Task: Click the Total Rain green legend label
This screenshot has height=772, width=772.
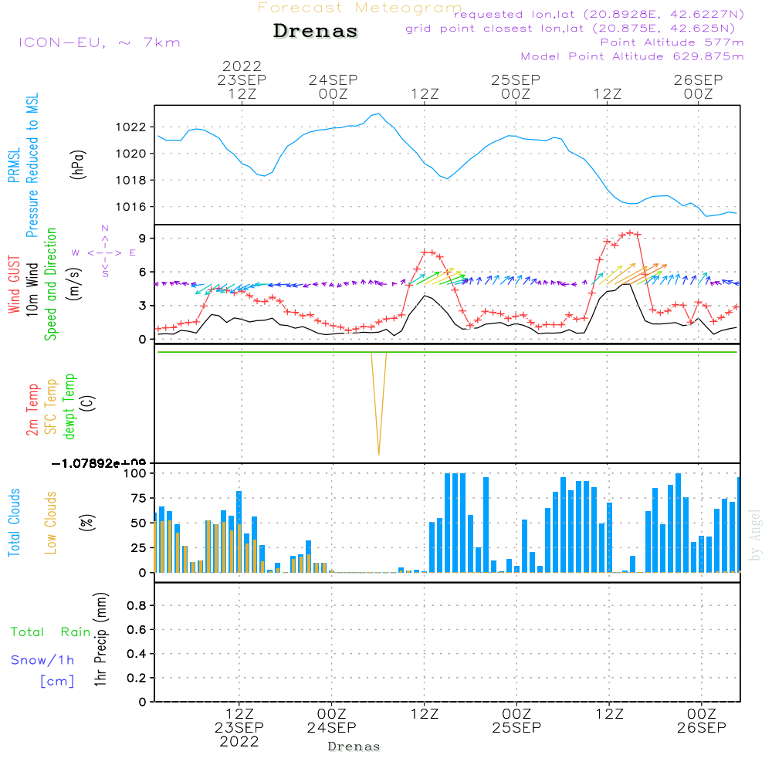Action: (51, 632)
